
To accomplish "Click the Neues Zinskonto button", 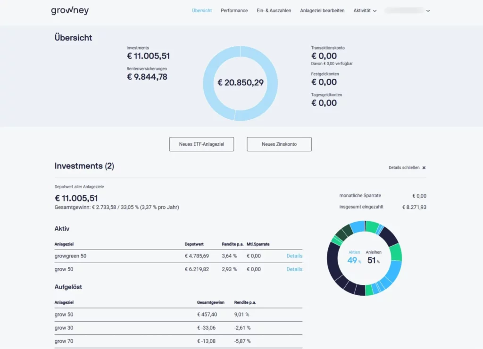I will pos(279,144).
